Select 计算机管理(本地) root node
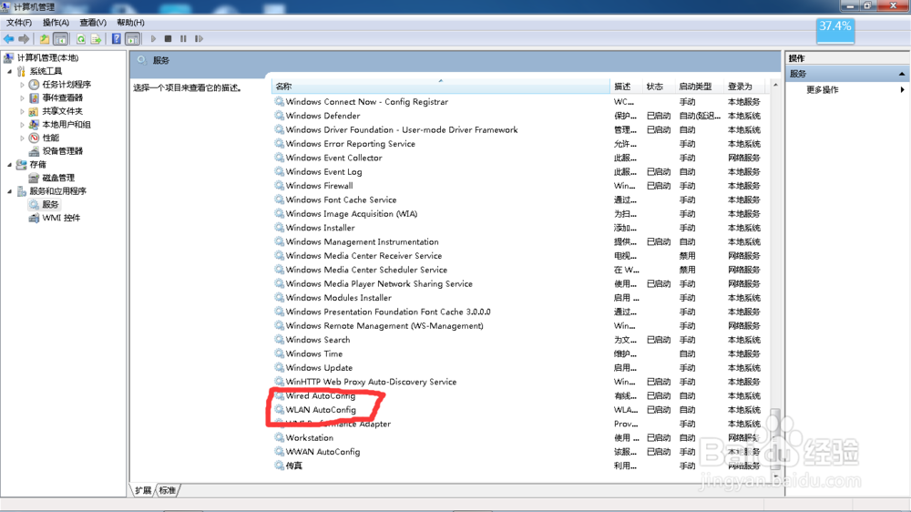The height and width of the screenshot is (512, 911). coord(47,57)
